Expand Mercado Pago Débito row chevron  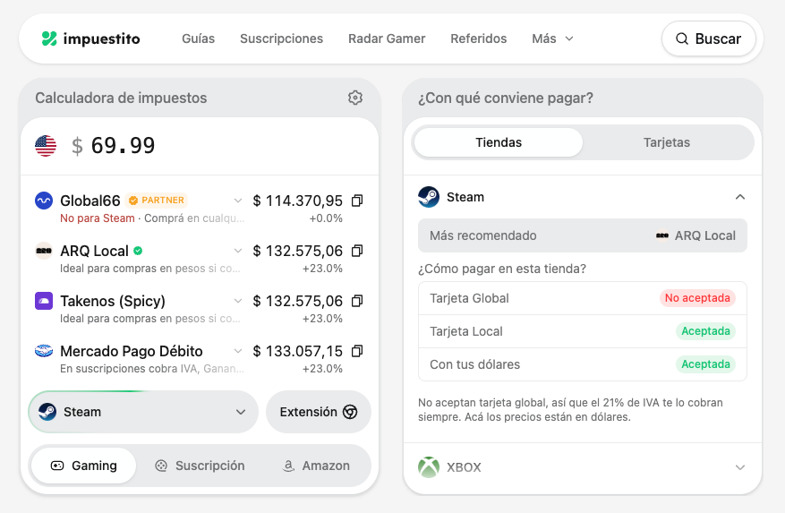pyautogui.click(x=238, y=351)
